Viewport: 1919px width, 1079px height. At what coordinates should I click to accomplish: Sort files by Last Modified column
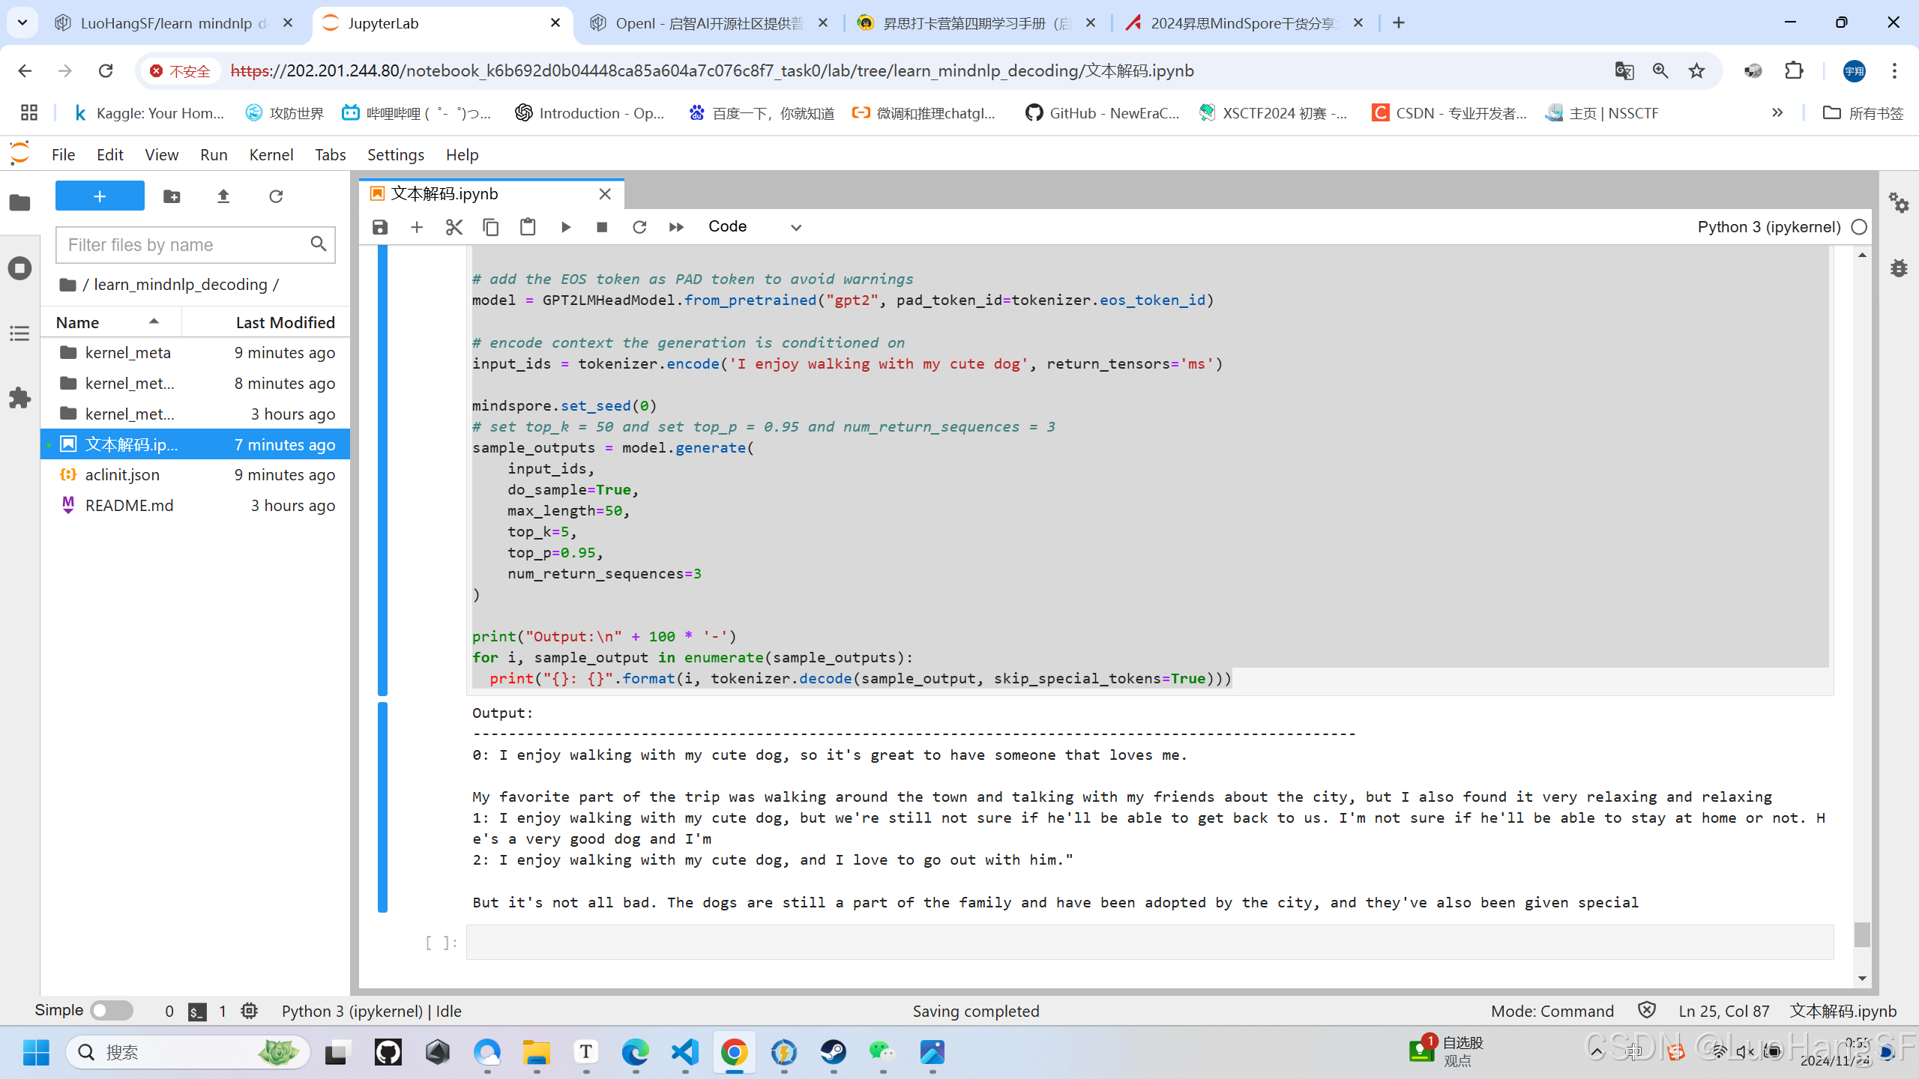tap(266, 322)
